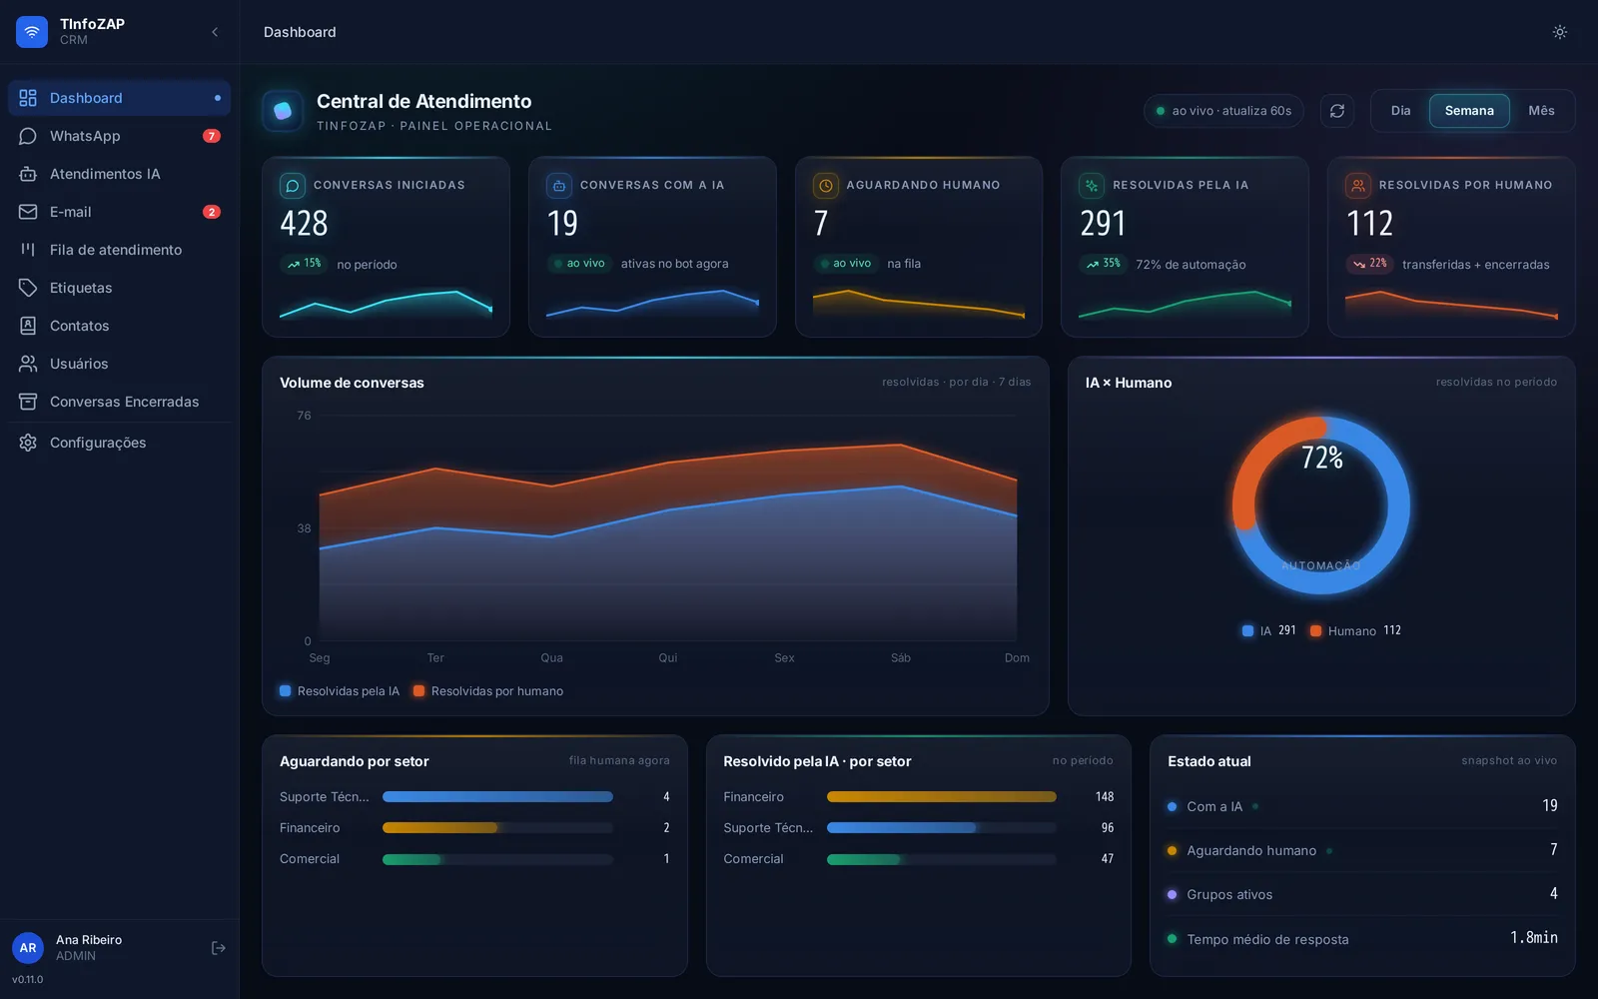
Task: Select the Semana period
Action: (x=1469, y=111)
